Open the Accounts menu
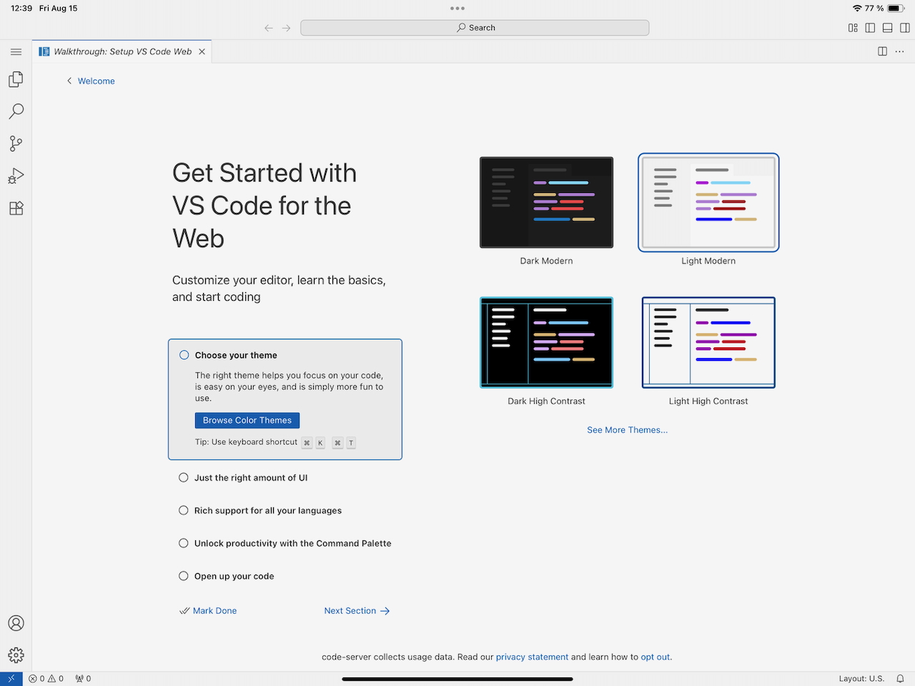The height and width of the screenshot is (686, 915). pos(16,623)
